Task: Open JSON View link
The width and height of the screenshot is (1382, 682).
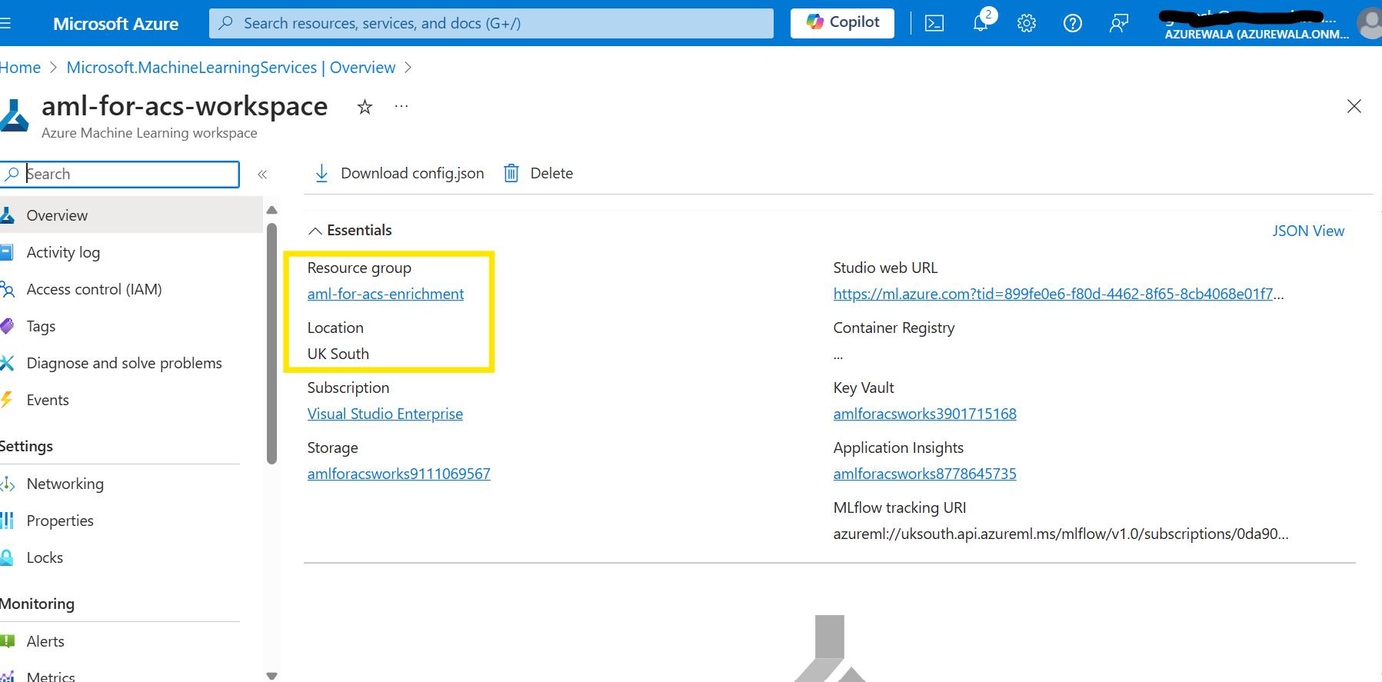Action: click(x=1308, y=231)
